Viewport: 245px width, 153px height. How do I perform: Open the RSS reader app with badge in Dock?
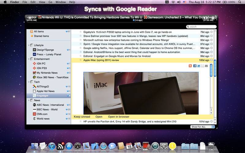[x=60, y=146]
